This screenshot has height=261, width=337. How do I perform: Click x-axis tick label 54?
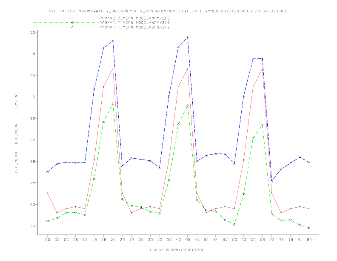216,240
